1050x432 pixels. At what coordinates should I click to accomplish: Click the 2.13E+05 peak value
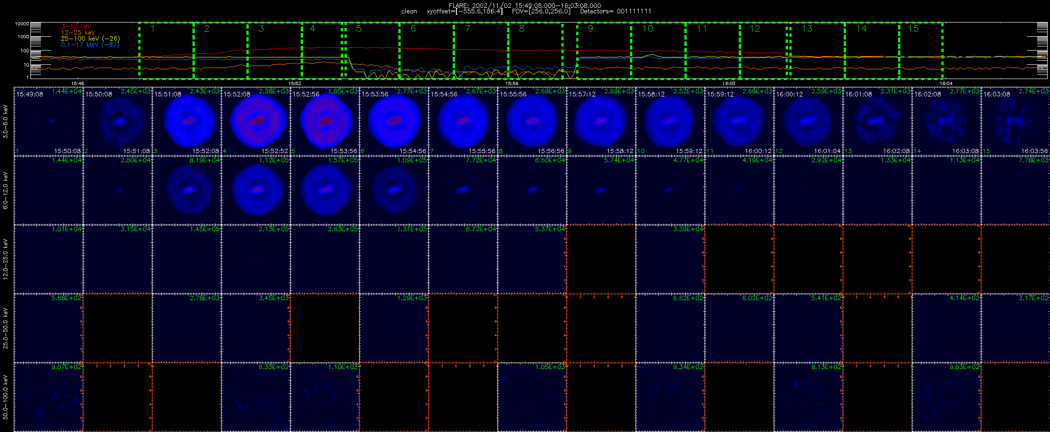[274, 229]
